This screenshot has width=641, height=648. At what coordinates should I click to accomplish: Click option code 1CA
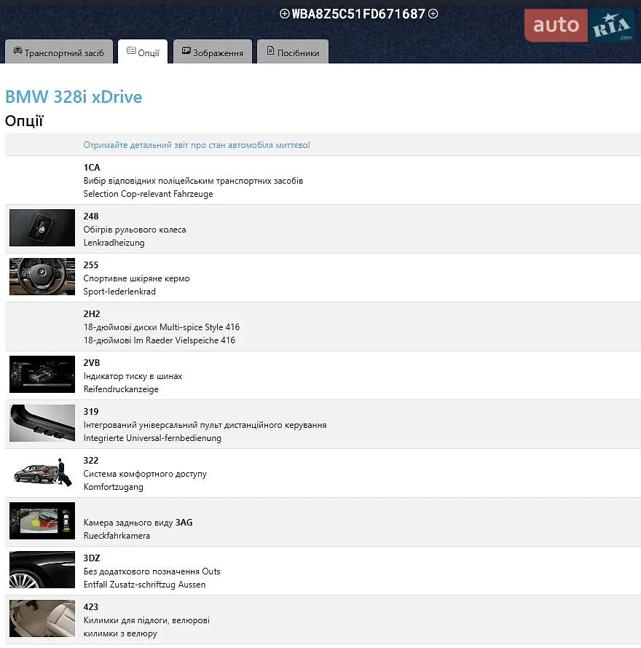pos(92,168)
